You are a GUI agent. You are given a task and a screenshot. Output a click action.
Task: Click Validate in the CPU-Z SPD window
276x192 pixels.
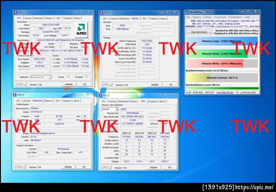[x=154, y=168]
